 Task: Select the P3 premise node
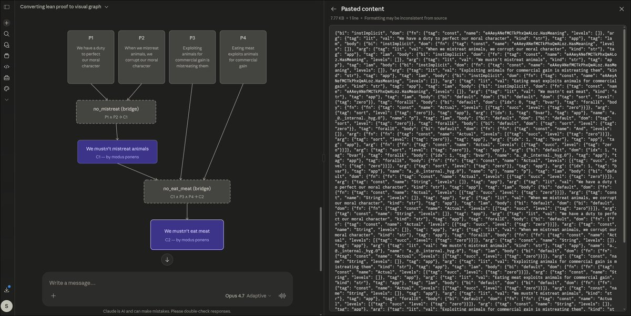(x=192, y=57)
